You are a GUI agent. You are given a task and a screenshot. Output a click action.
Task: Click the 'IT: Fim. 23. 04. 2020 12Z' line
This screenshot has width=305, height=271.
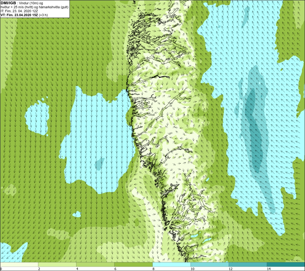coord(19,11)
